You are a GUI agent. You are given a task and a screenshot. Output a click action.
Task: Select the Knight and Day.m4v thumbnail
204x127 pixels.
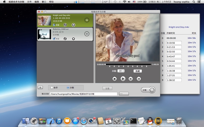[x=44, y=21]
